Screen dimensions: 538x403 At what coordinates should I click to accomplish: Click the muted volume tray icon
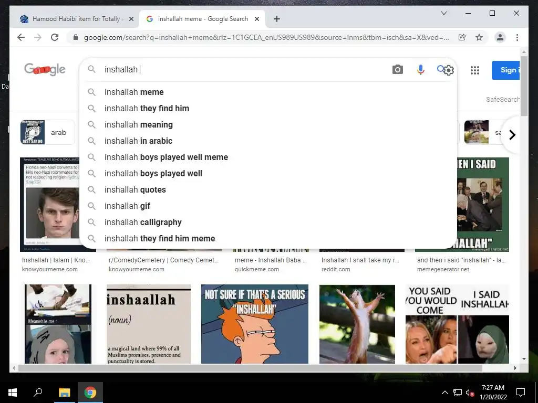click(470, 393)
